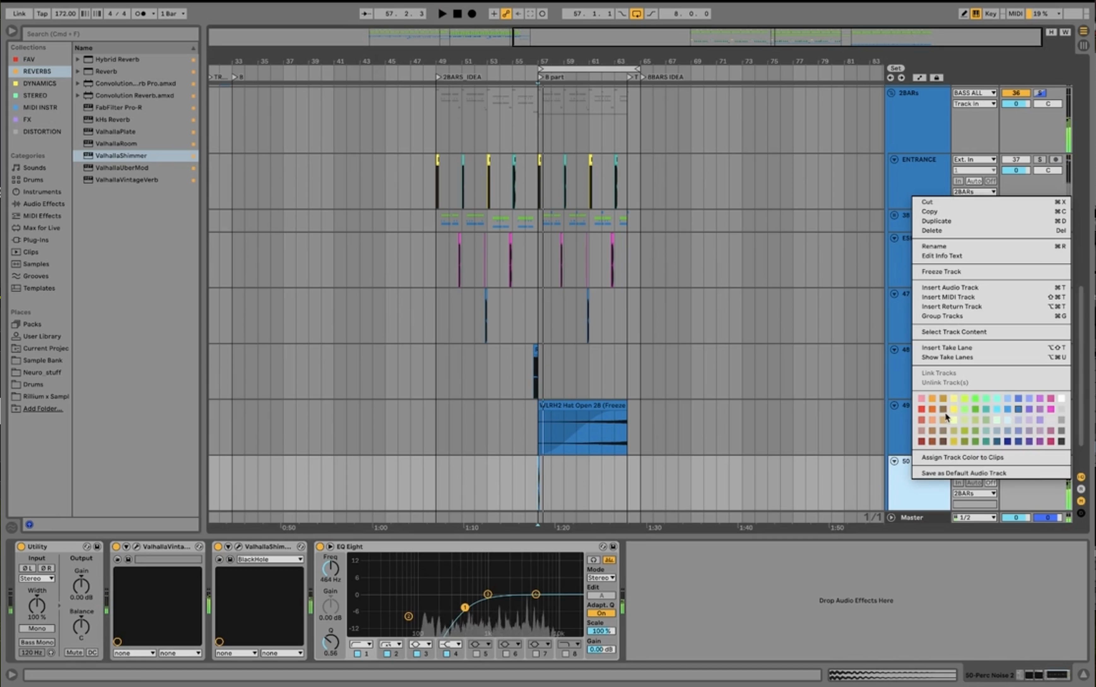This screenshot has height=687, width=1096.
Task: Arm the ENTRANCE track for recording
Action: [1056, 159]
